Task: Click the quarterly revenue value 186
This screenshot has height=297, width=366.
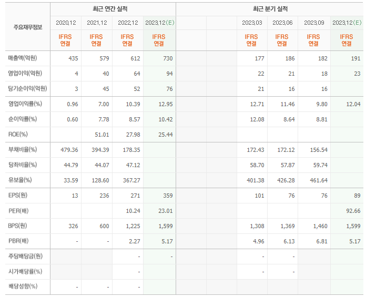Action: coord(290,58)
